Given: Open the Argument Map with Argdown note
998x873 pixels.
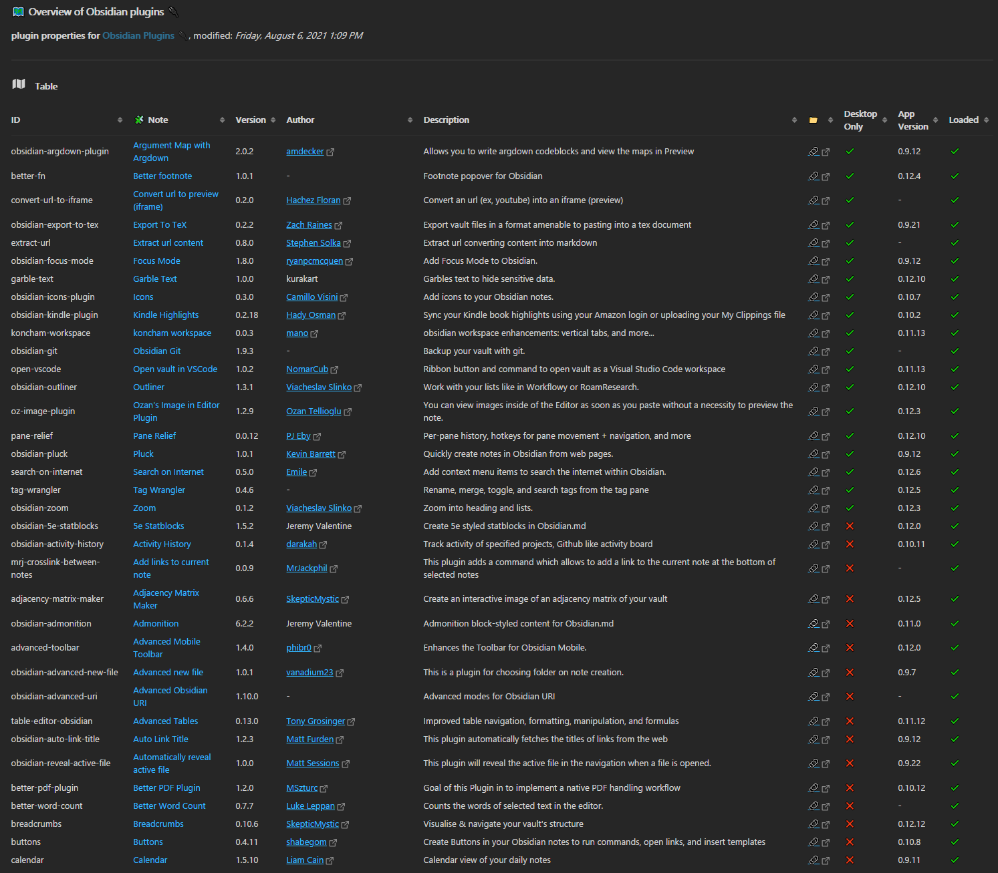Looking at the screenshot, I should coord(172,152).
